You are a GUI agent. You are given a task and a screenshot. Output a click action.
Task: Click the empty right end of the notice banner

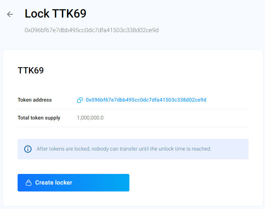233,149
